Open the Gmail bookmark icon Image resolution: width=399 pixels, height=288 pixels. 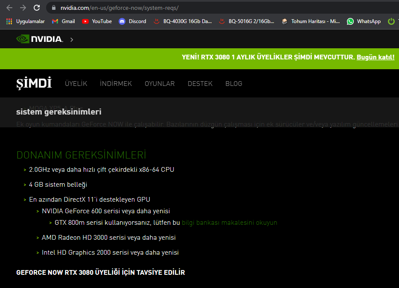point(55,21)
